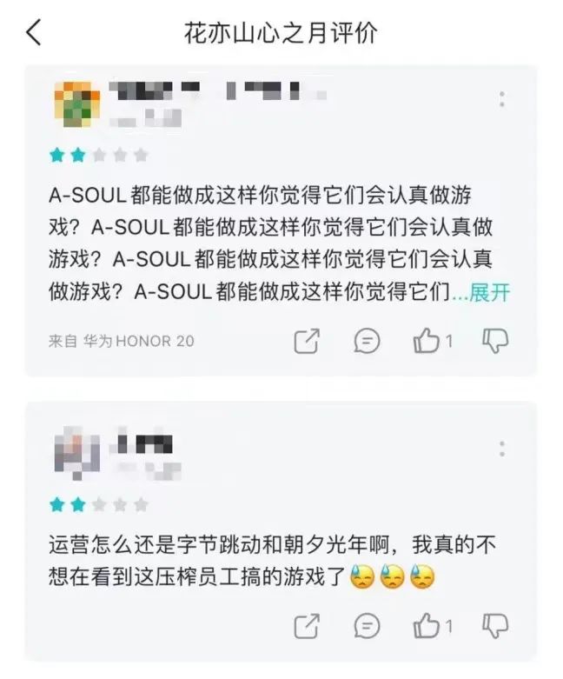Image resolution: width=563 pixels, height=679 pixels.
Task: Share the 字节跳动 review
Action: 307,626
